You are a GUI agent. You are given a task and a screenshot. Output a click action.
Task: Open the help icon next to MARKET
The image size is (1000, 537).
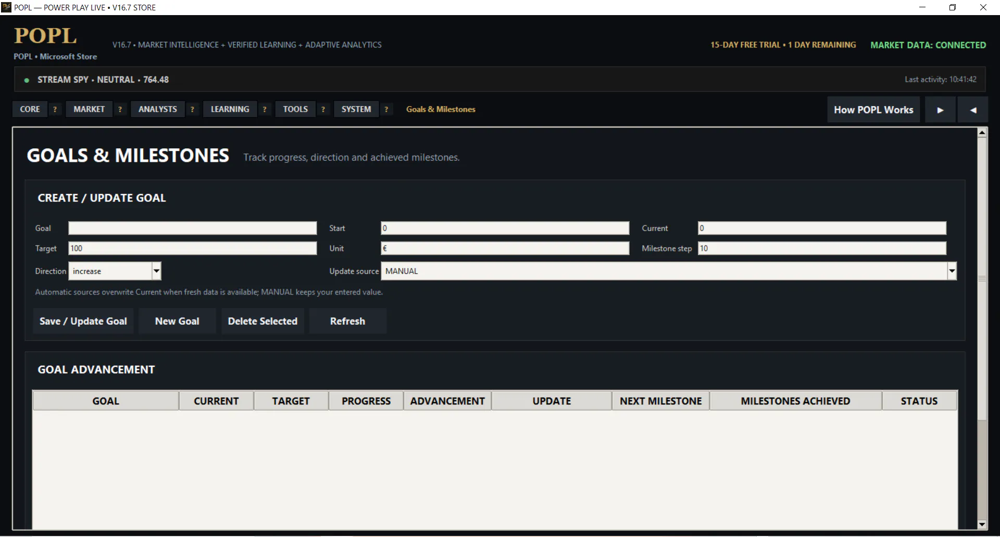point(120,109)
